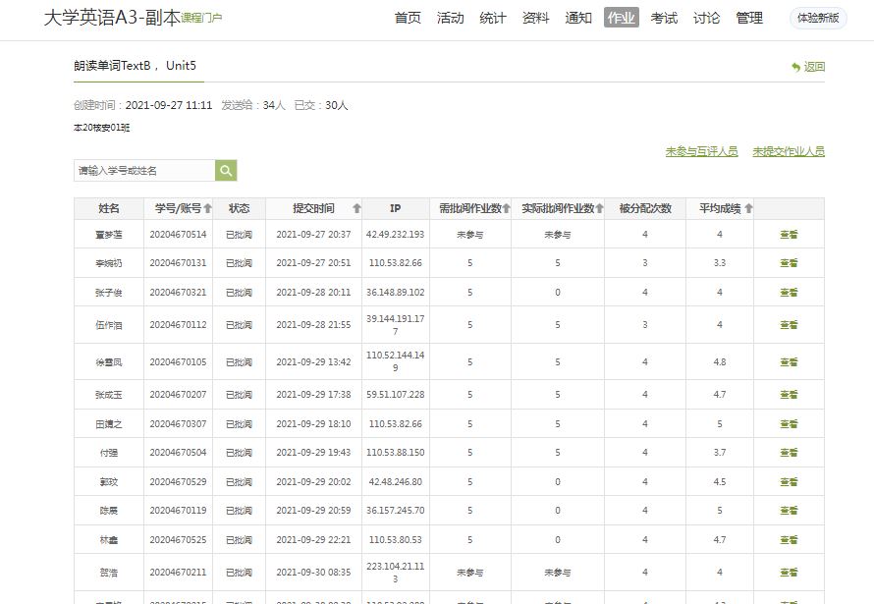Sort by 实际批阅作业数 column arrow
Viewport: 874px width, 604px height.
coord(599,208)
